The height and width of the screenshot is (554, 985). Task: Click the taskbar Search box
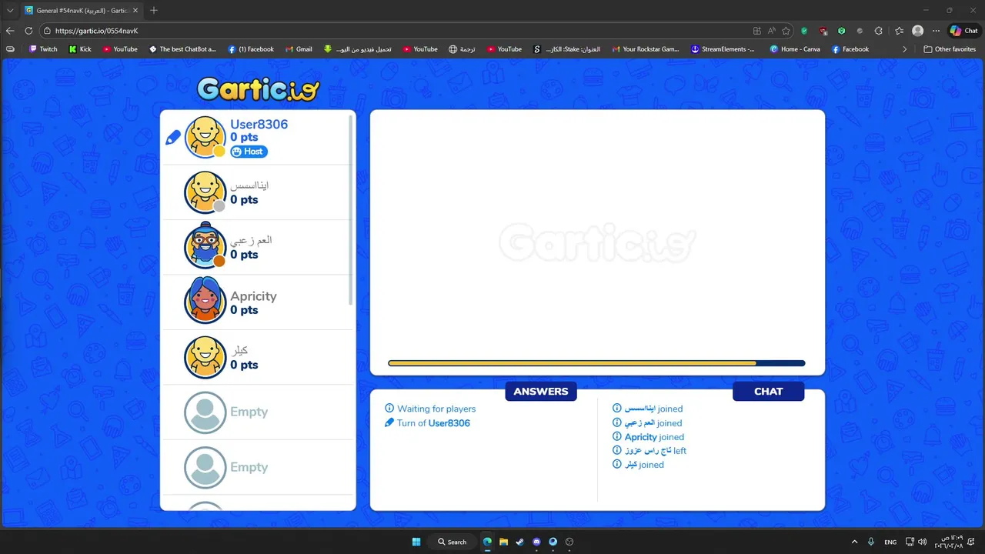(x=452, y=542)
